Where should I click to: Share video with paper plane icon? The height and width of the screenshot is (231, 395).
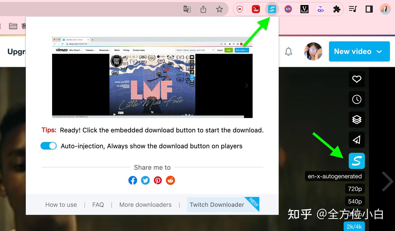(x=357, y=140)
